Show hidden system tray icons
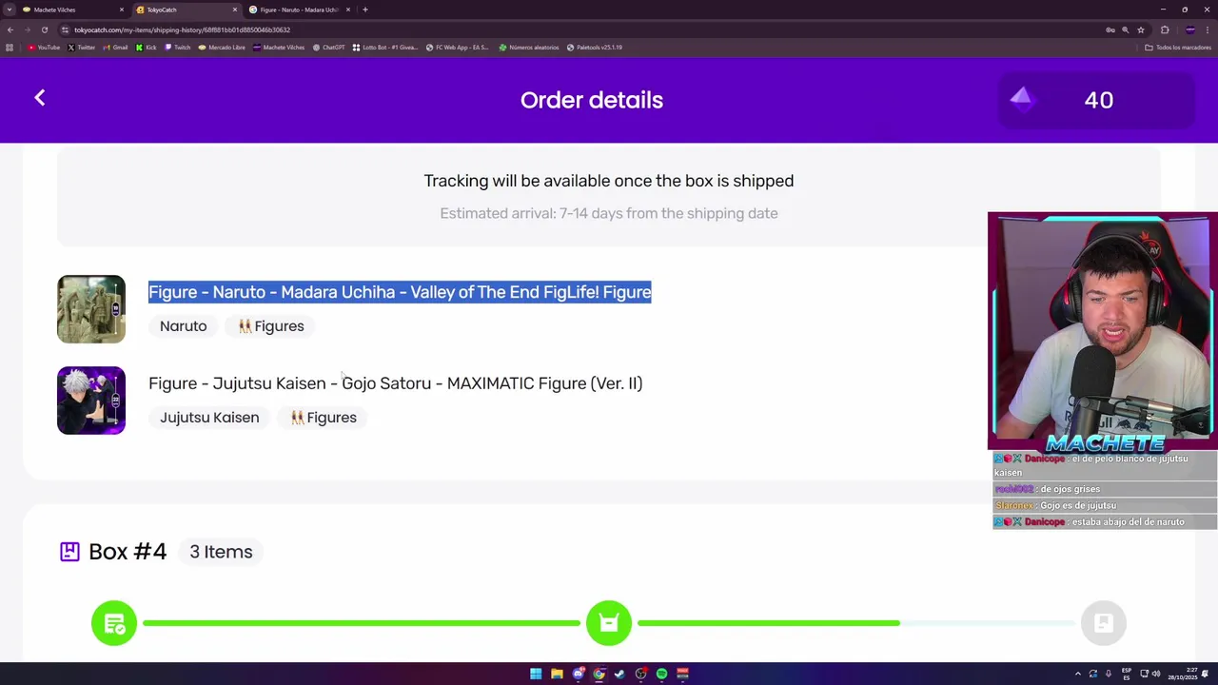The height and width of the screenshot is (685, 1218). (1077, 674)
